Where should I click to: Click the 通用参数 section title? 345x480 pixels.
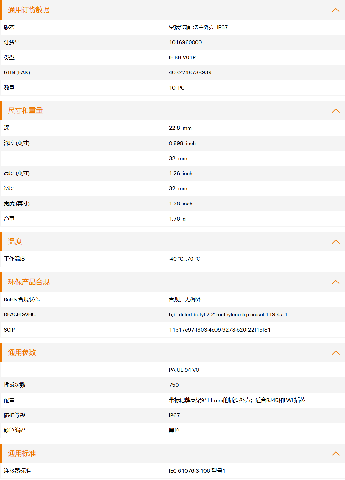(x=22, y=353)
